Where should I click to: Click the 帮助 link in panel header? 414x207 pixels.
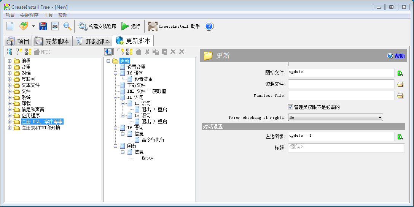point(400,56)
